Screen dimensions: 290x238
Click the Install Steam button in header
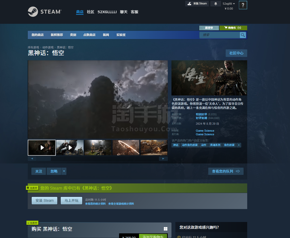[197, 4]
